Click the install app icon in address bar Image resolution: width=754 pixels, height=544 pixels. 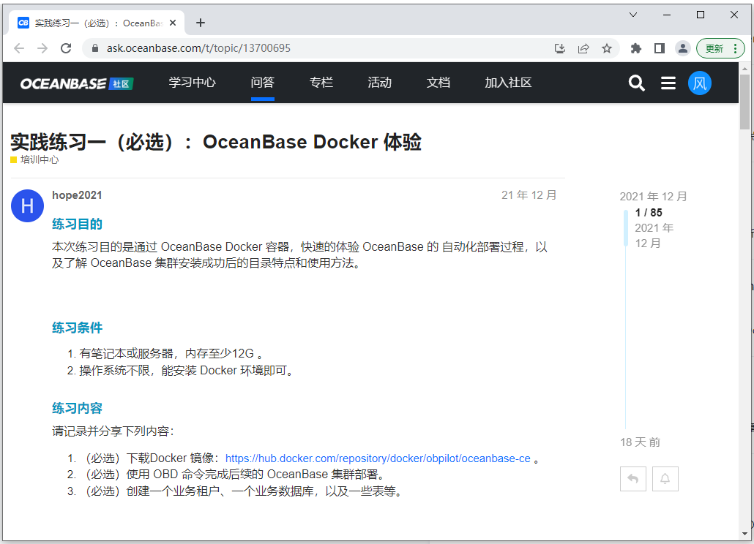pyautogui.click(x=560, y=48)
